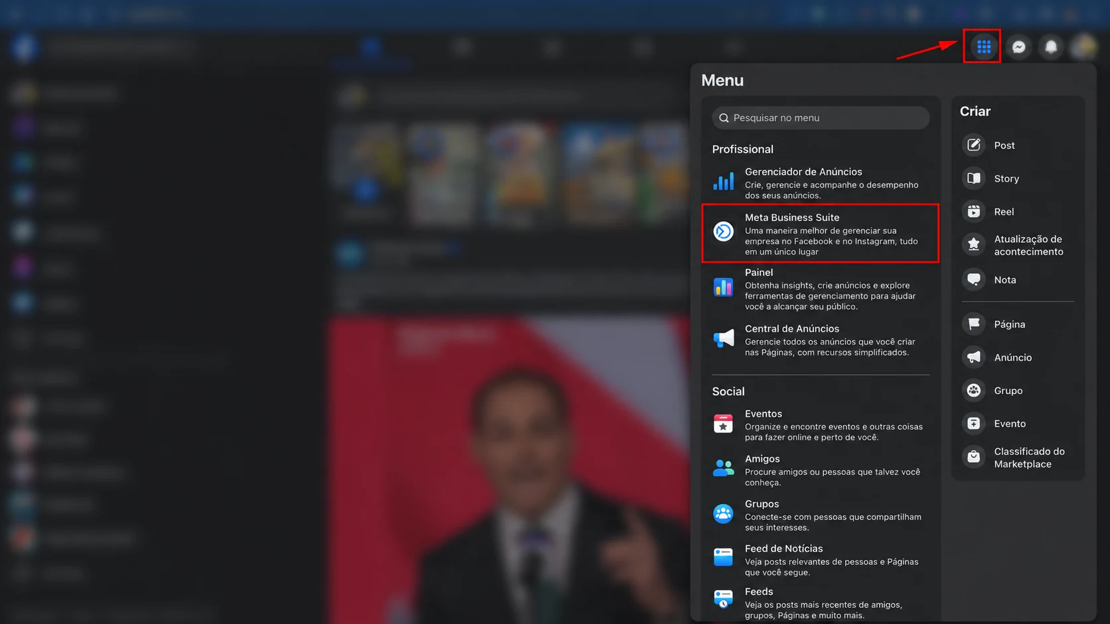Click the Pesquisar no menu search field
Image resolution: width=1110 pixels, height=624 pixels.
click(x=821, y=117)
